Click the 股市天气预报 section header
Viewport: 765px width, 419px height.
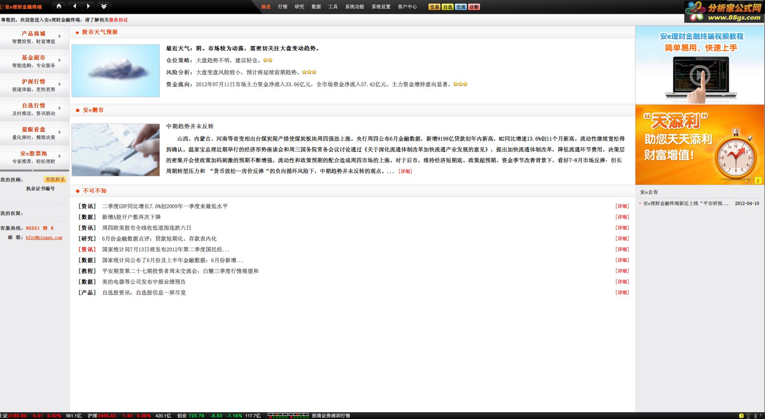[x=100, y=32]
